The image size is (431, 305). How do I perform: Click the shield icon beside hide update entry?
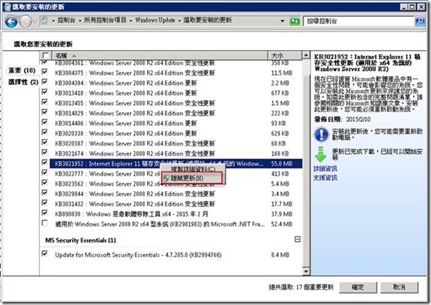point(166,178)
